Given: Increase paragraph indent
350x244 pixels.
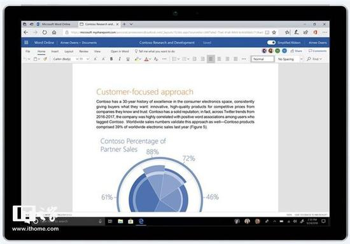Looking at the screenshot, I should pyautogui.click(x=202, y=59).
